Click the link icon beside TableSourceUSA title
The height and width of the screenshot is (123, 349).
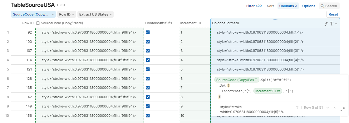[59, 5]
